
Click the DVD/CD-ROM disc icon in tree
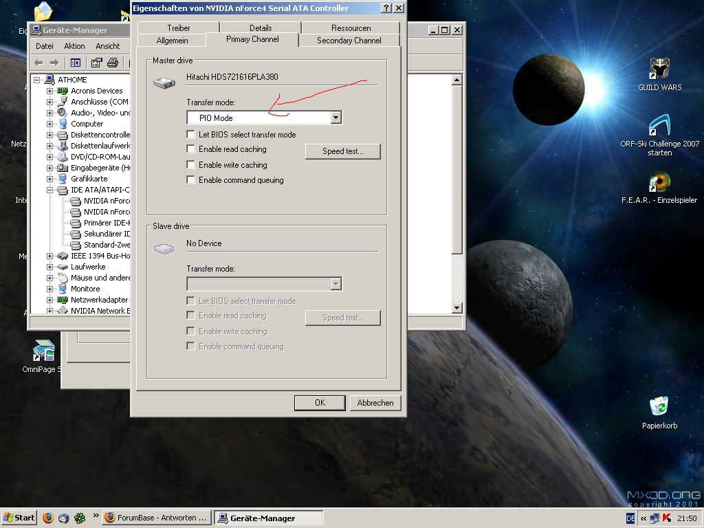pyautogui.click(x=63, y=157)
